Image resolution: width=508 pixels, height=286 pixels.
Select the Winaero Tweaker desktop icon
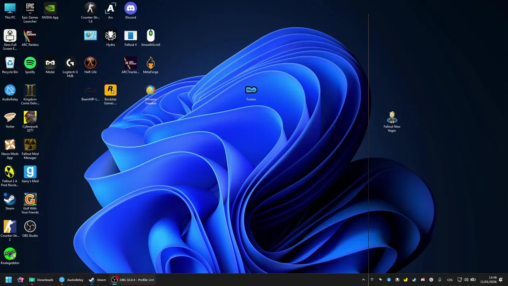point(150,95)
